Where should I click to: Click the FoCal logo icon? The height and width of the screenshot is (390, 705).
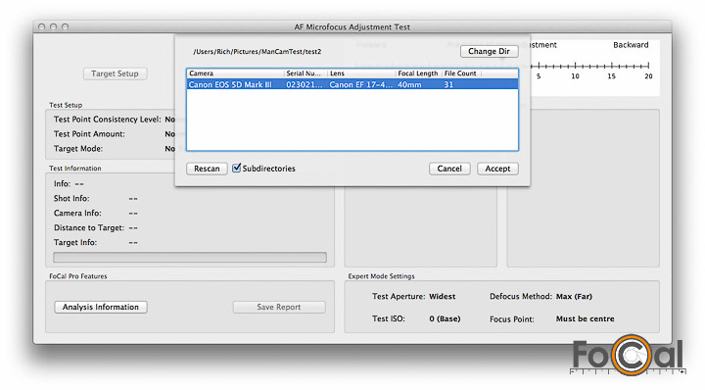[629, 355]
